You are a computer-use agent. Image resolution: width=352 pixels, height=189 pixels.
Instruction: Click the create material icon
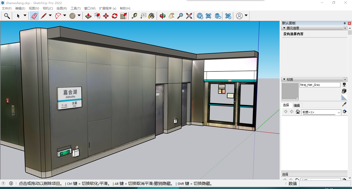tap(344, 91)
